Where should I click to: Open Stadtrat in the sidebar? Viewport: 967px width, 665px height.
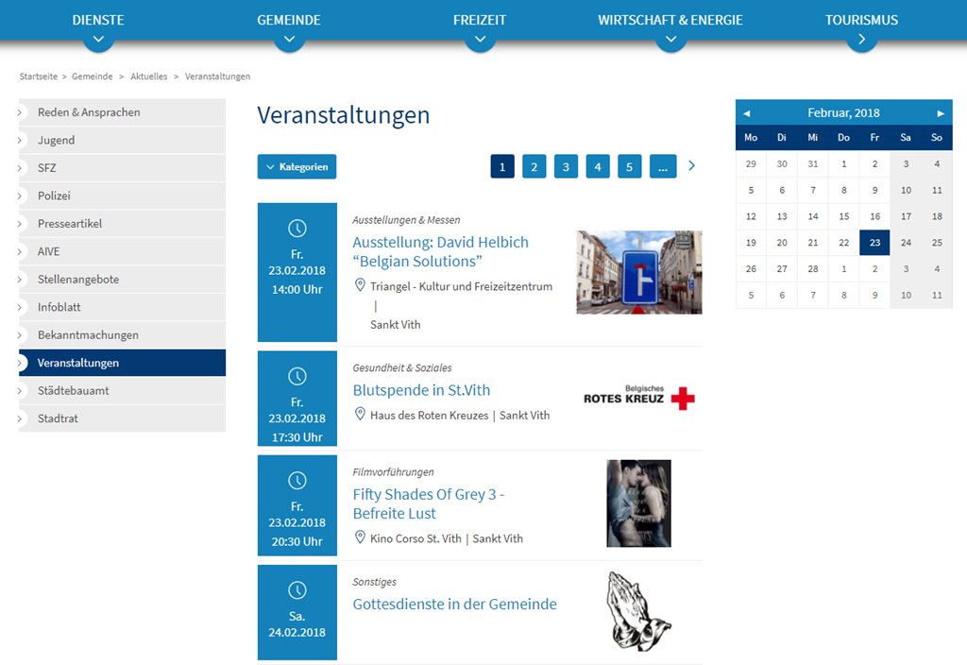pos(122,418)
